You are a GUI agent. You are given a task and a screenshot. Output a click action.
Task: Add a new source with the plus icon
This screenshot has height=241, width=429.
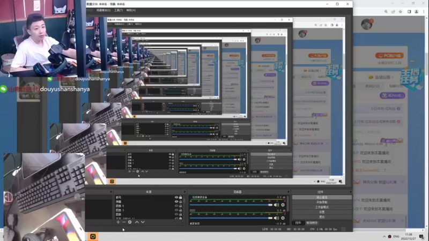(x=118, y=222)
